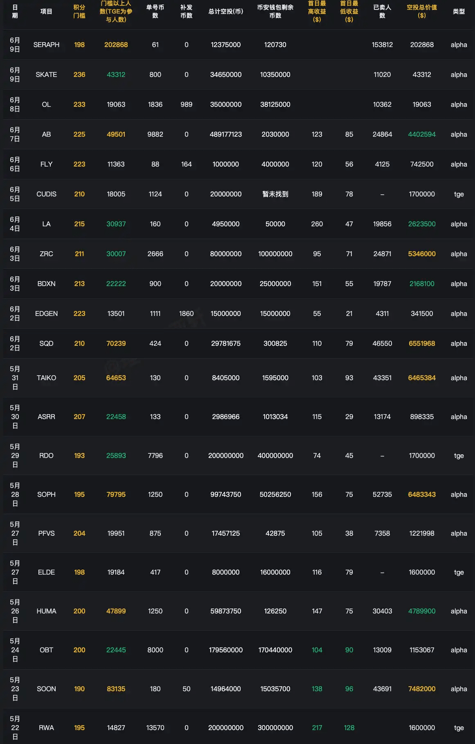The image size is (475, 744).
Task: Click the 236 points threshold for SKATE
Action: pyautogui.click(x=79, y=74)
